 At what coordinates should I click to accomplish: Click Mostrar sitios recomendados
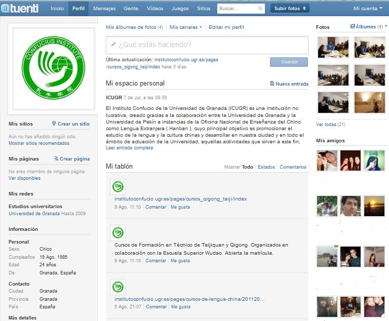39,143
